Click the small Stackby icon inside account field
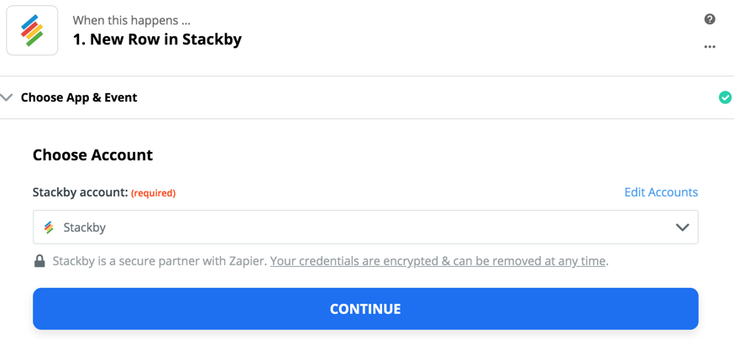Screen dimensions: 734x340 (x=50, y=228)
